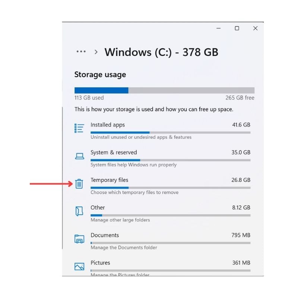Viewport: 298px width, 298px height.
Task: Click the Pictures image icon
Action: (79, 266)
